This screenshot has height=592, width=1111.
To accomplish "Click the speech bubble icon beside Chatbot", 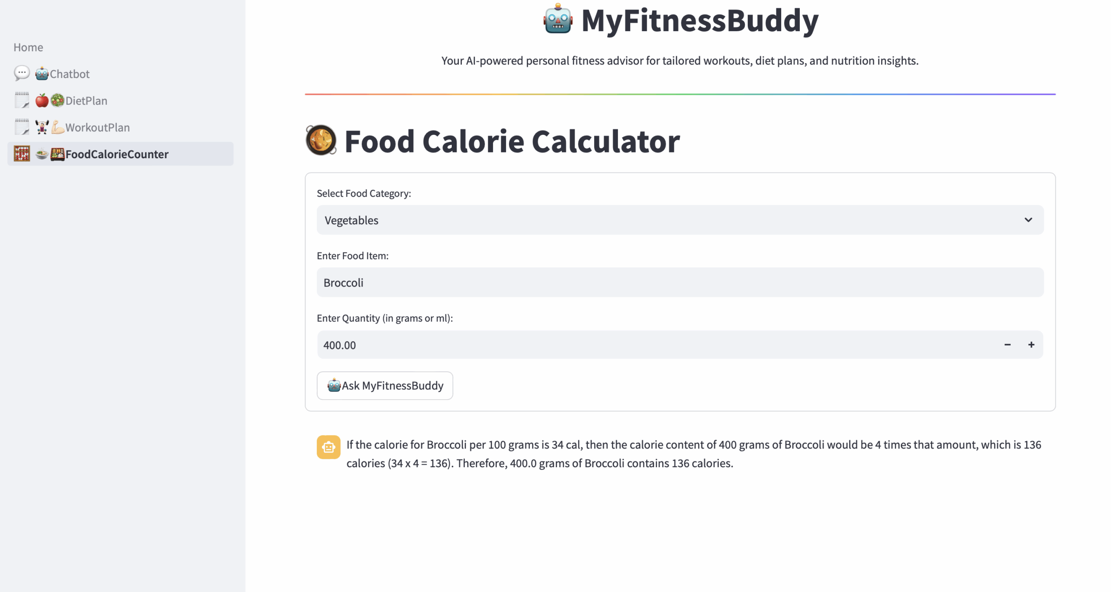I will 22,73.
